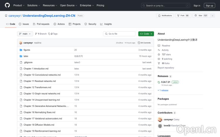Viewport: 220px width, 137px height.
Task: Expand the Product menu in header
Action: pyautogui.click(x=19, y=5)
